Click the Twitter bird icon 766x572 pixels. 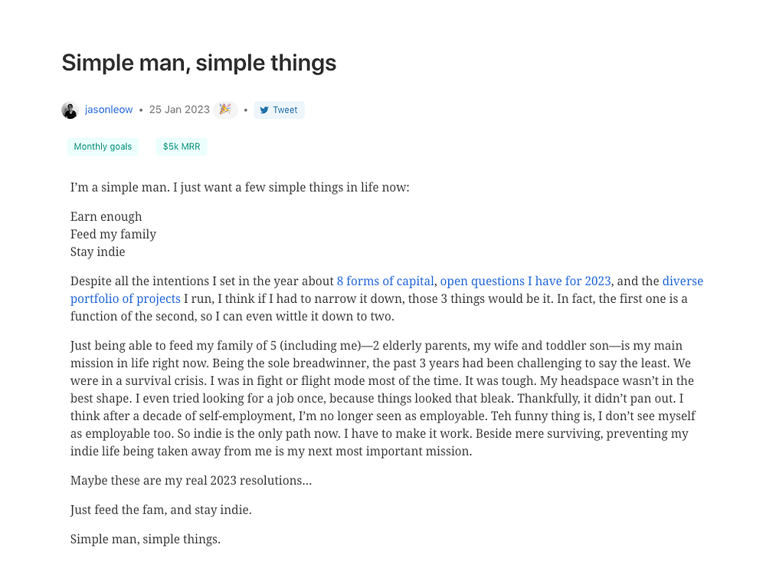coord(264,110)
